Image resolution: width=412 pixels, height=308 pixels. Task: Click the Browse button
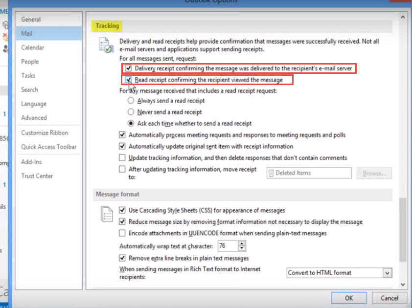pos(374,173)
